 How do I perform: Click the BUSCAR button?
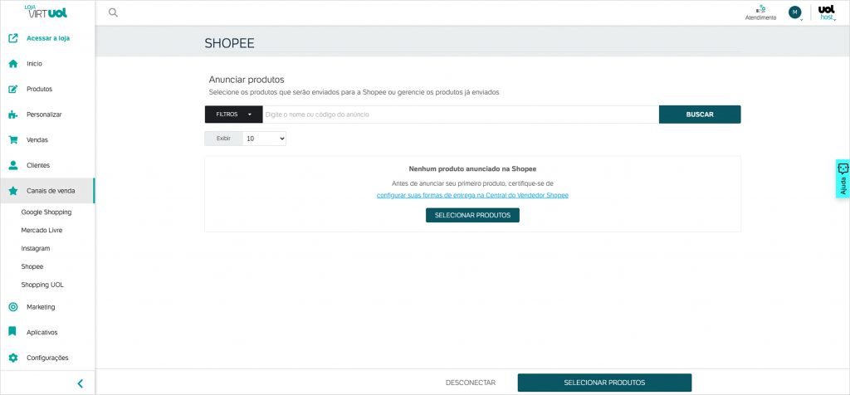[700, 115]
